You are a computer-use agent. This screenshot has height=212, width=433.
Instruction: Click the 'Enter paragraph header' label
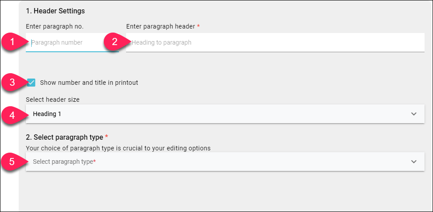(x=160, y=27)
